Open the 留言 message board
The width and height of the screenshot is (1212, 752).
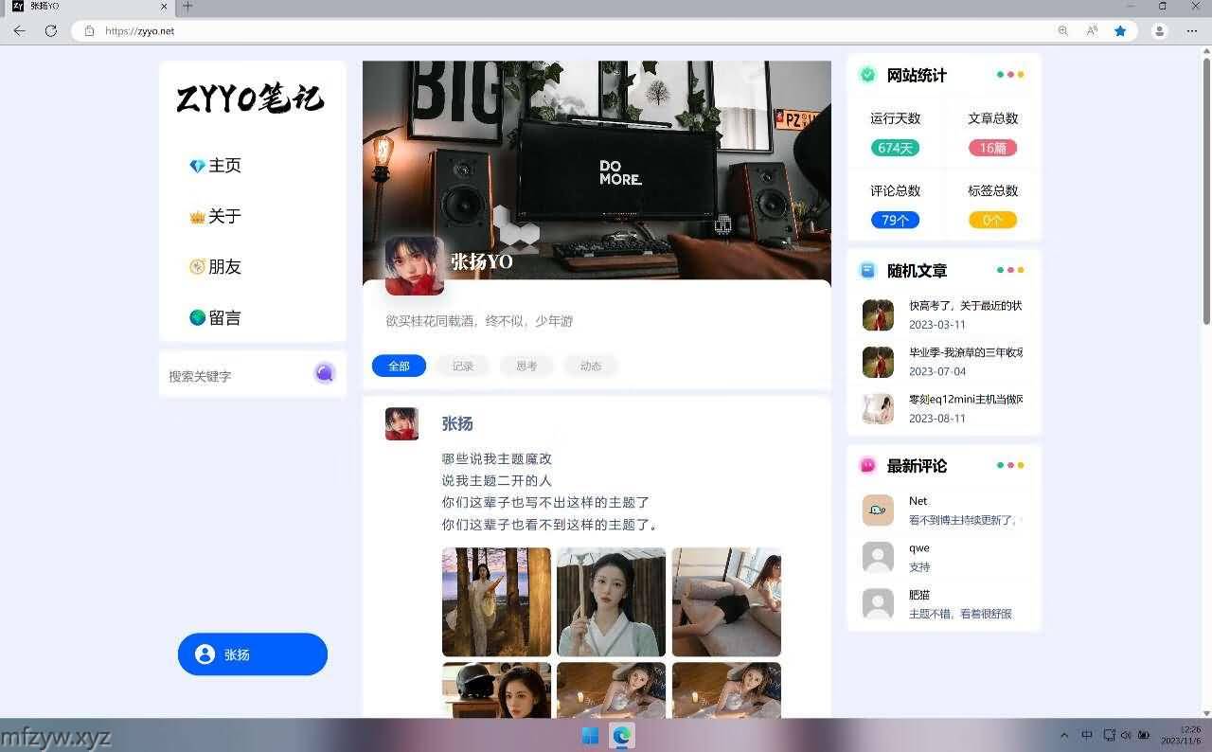click(216, 318)
